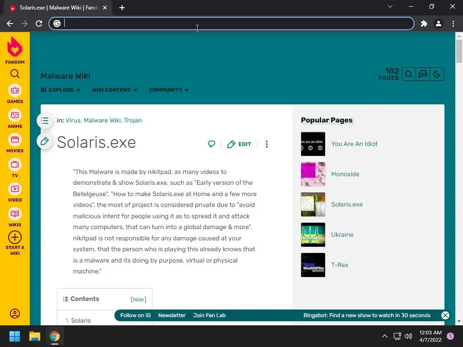This screenshot has height=347, width=463.
Task: Open the T-Rex page link
Action: click(340, 265)
